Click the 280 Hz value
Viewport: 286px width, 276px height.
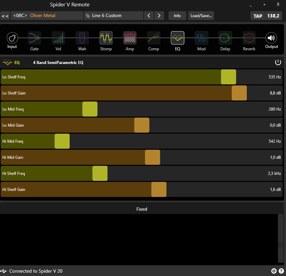[275, 109]
